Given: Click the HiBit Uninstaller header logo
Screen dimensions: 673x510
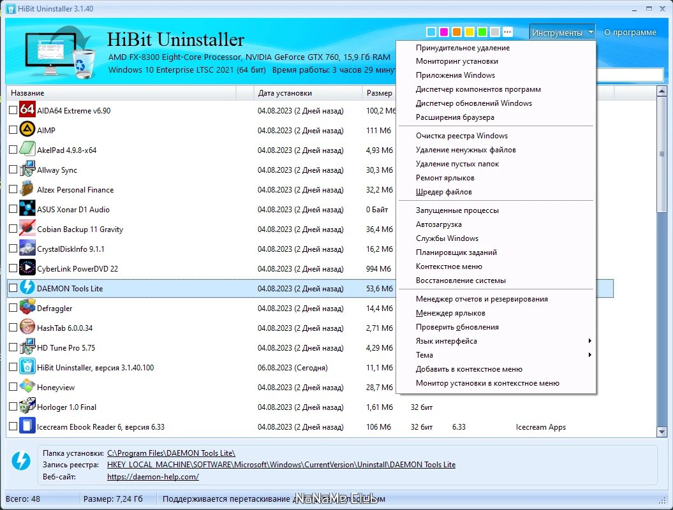Looking at the screenshot, I should click(x=60, y=52).
